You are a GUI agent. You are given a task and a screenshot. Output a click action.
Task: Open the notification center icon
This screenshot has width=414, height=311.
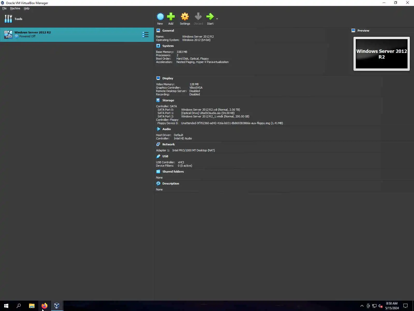(405, 306)
